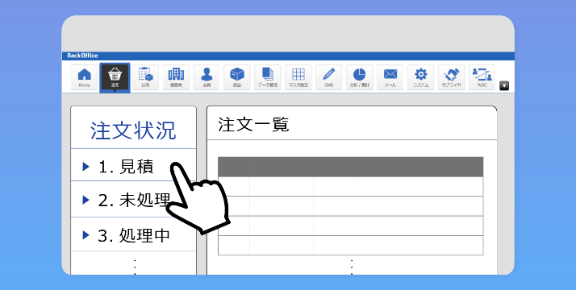
Task: Expand toolbar with the black arrow button
Action: [504, 85]
